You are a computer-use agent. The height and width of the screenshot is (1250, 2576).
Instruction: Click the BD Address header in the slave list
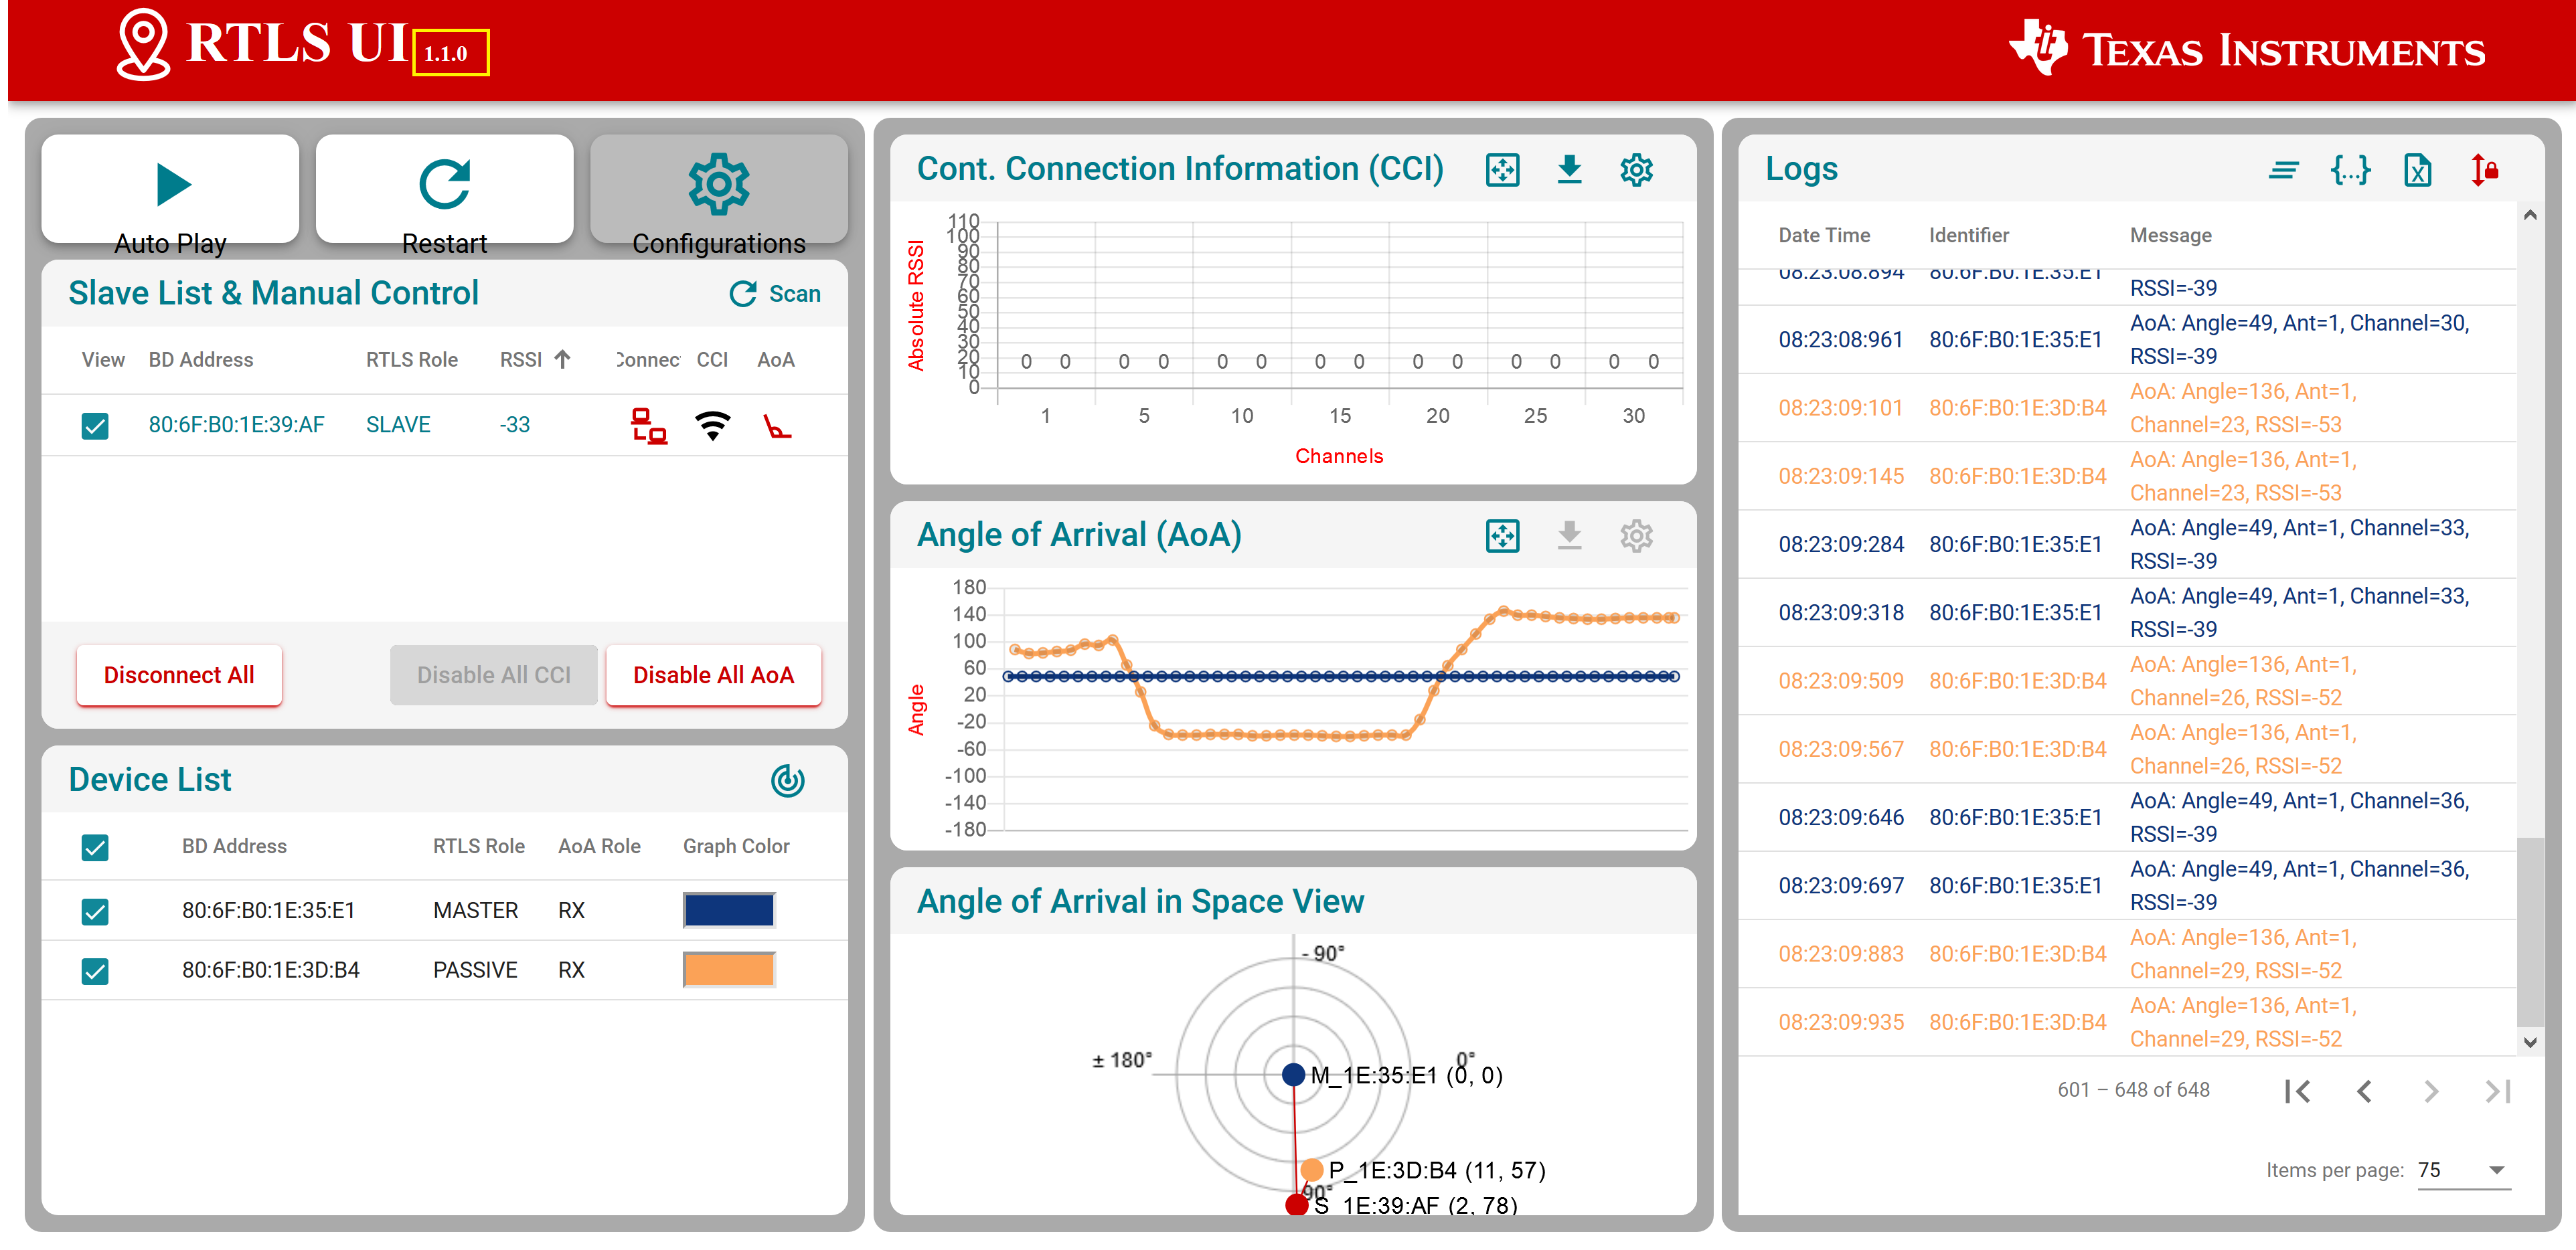click(x=200, y=360)
